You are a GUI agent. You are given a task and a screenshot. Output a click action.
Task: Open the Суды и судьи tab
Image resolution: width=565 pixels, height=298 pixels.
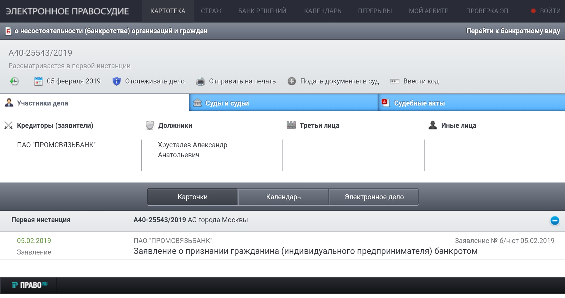pyautogui.click(x=227, y=103)
